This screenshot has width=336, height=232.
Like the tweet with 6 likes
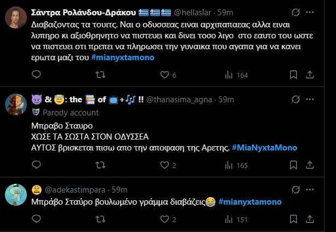coord(166,75)
